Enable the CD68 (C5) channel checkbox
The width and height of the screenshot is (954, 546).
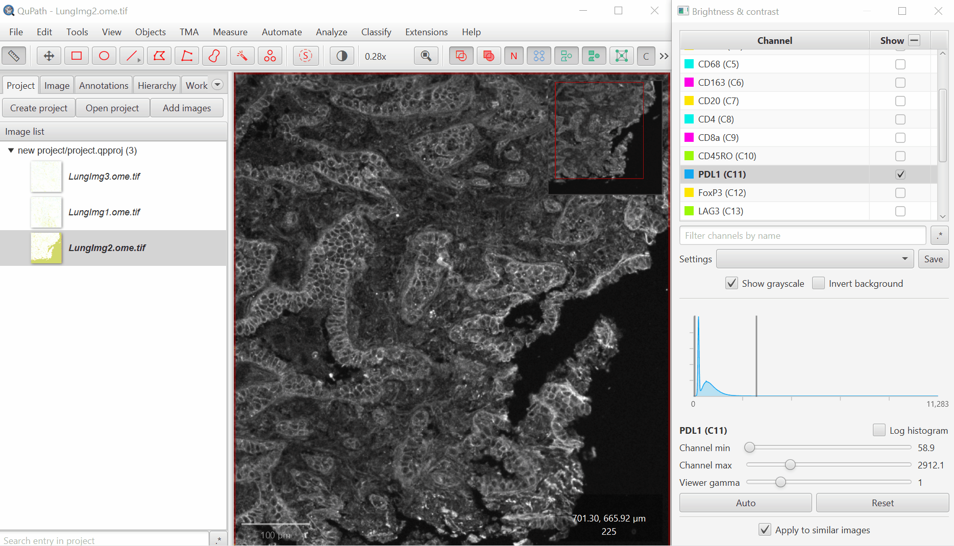(x=900, y=64)
